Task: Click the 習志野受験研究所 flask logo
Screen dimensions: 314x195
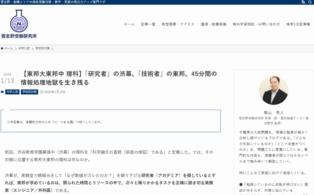Action: (19, 21)
